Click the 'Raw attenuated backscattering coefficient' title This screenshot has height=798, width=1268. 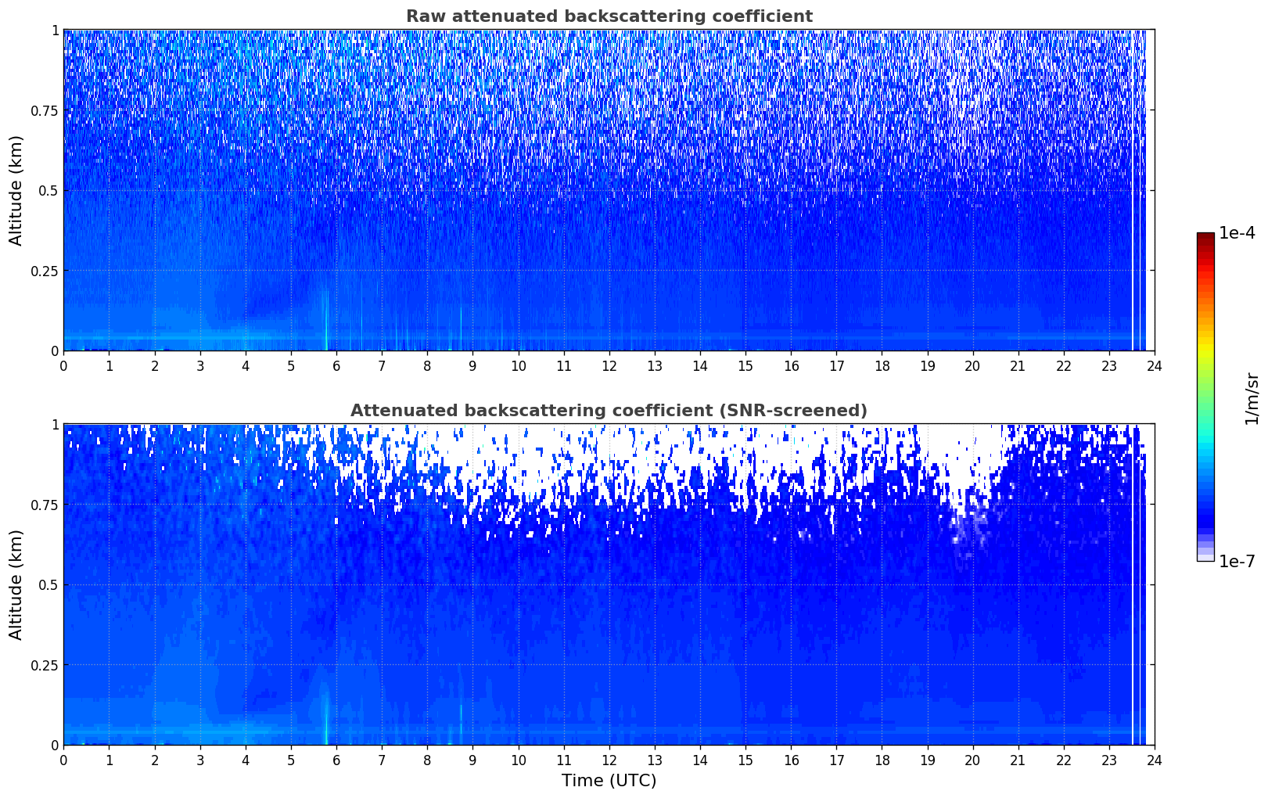pos(609,16)
